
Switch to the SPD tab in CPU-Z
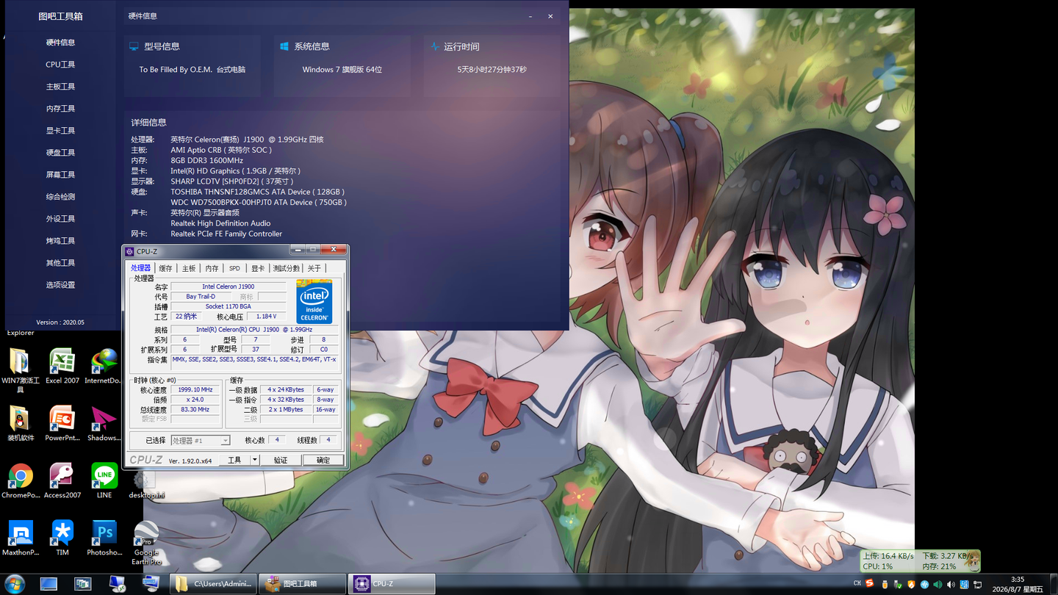click(x=234, y=268)
